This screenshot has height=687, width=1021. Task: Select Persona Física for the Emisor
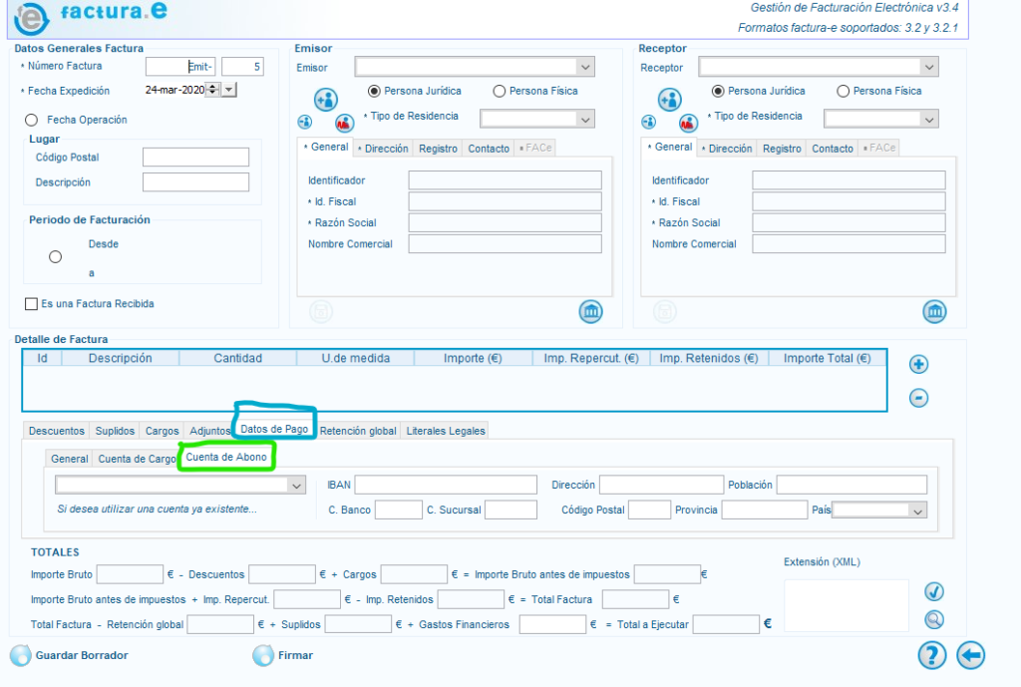pyautogui.click(x=500, y=91)
